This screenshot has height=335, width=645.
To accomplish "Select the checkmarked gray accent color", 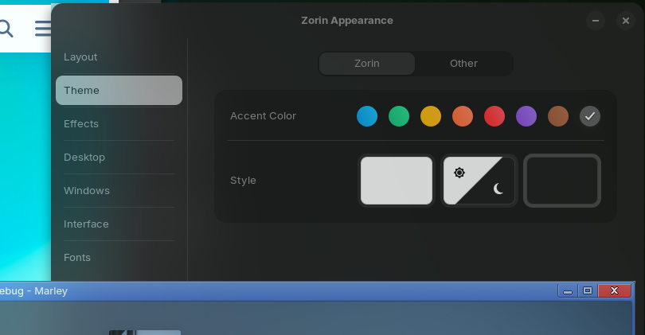I will (x=590, y=116).
